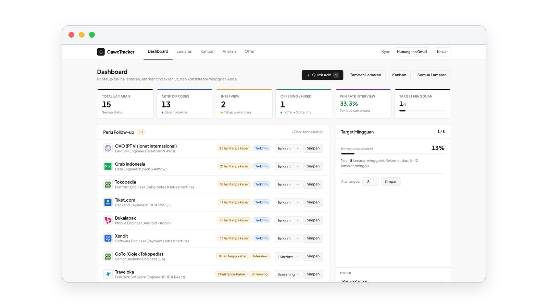
Task: Open Semua Lamaran button
Action: point(432,75)
